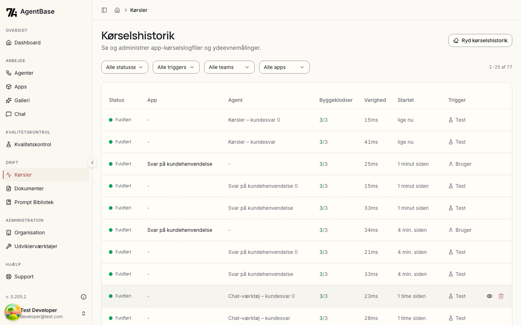Open Dashboard from the sidebar
Viewport: 521px width, 325px height.
[46, 43]
